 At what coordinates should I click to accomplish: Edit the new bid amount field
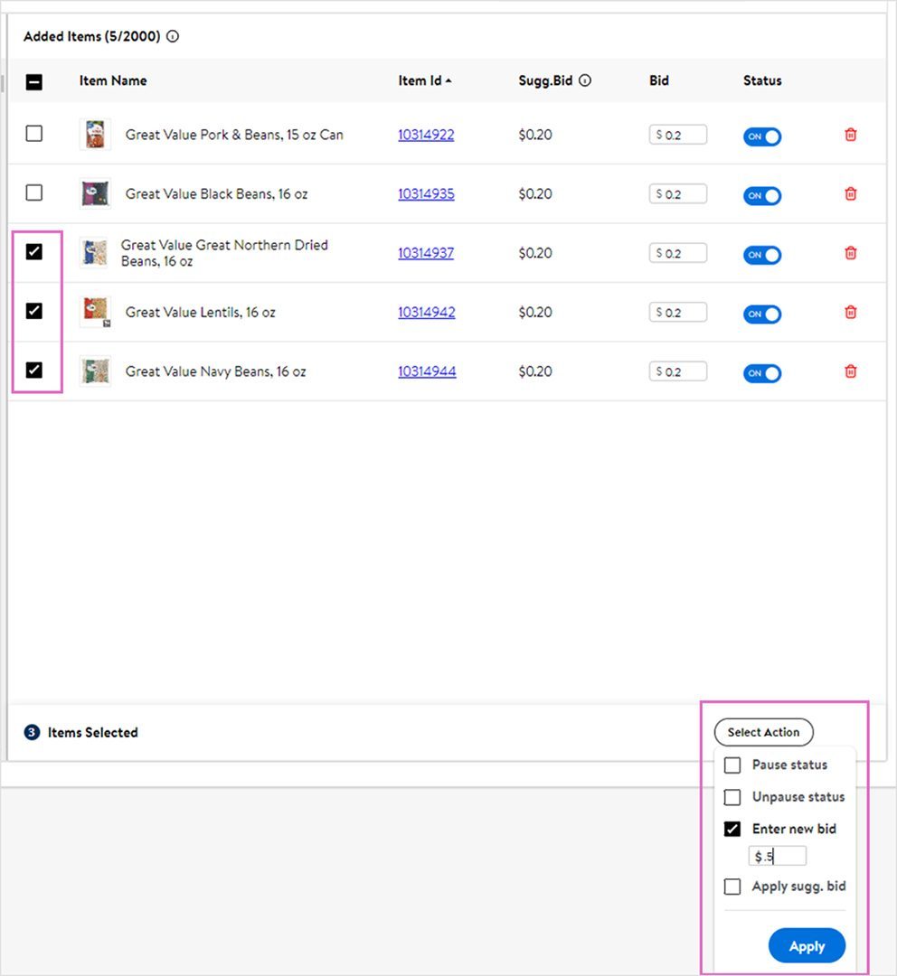[x=778, y=855]
